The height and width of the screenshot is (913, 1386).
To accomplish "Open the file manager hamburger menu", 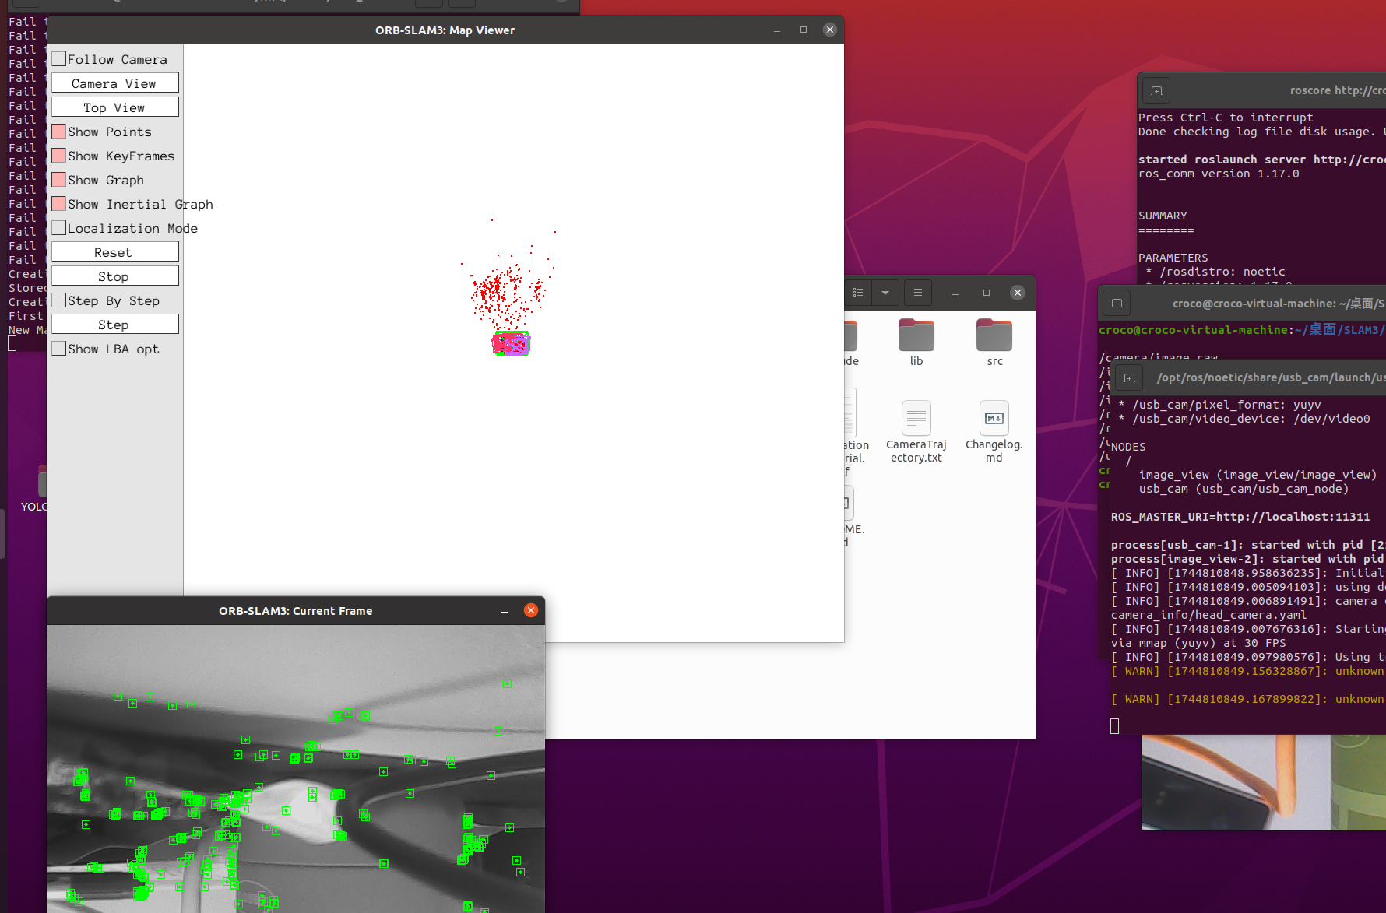I will [917, 292].
